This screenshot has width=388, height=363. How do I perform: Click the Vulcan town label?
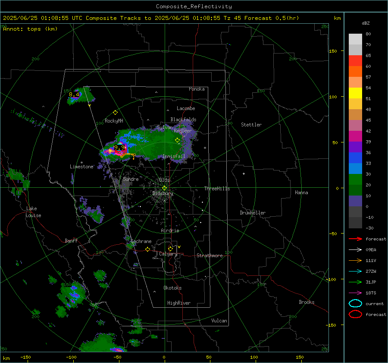pyautogui.click(x=219, y=321)
